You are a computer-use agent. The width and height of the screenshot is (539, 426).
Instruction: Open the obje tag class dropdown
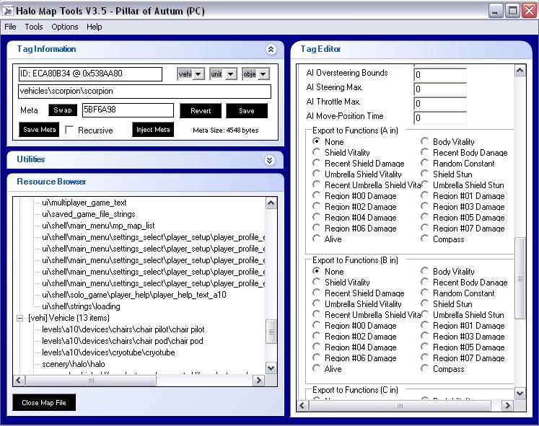click(x=263, y=74)
